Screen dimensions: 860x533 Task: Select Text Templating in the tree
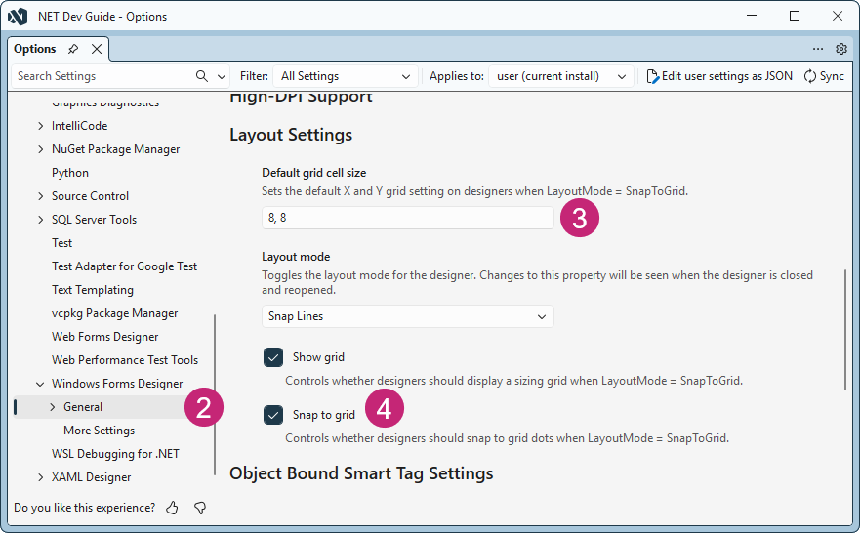coord(93,290)
